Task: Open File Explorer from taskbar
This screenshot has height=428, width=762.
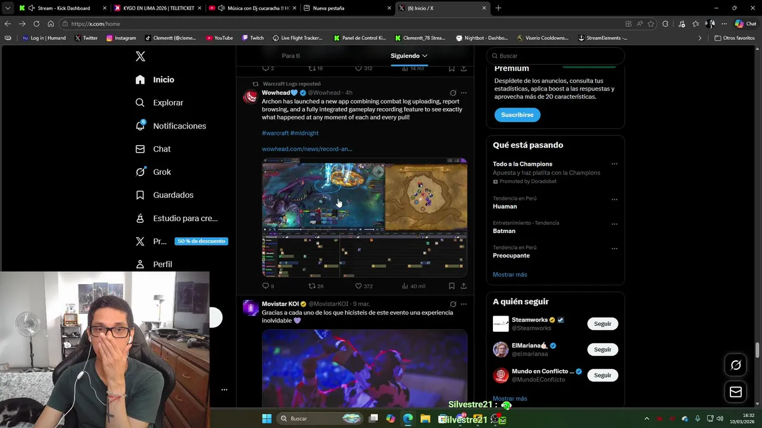Action: [425, 418]
